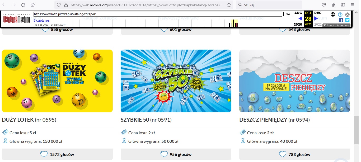Image resolution: width=361 pixels, height=162 pixels.
Task: Click the Wayback Go button
Action: [288, 14]
